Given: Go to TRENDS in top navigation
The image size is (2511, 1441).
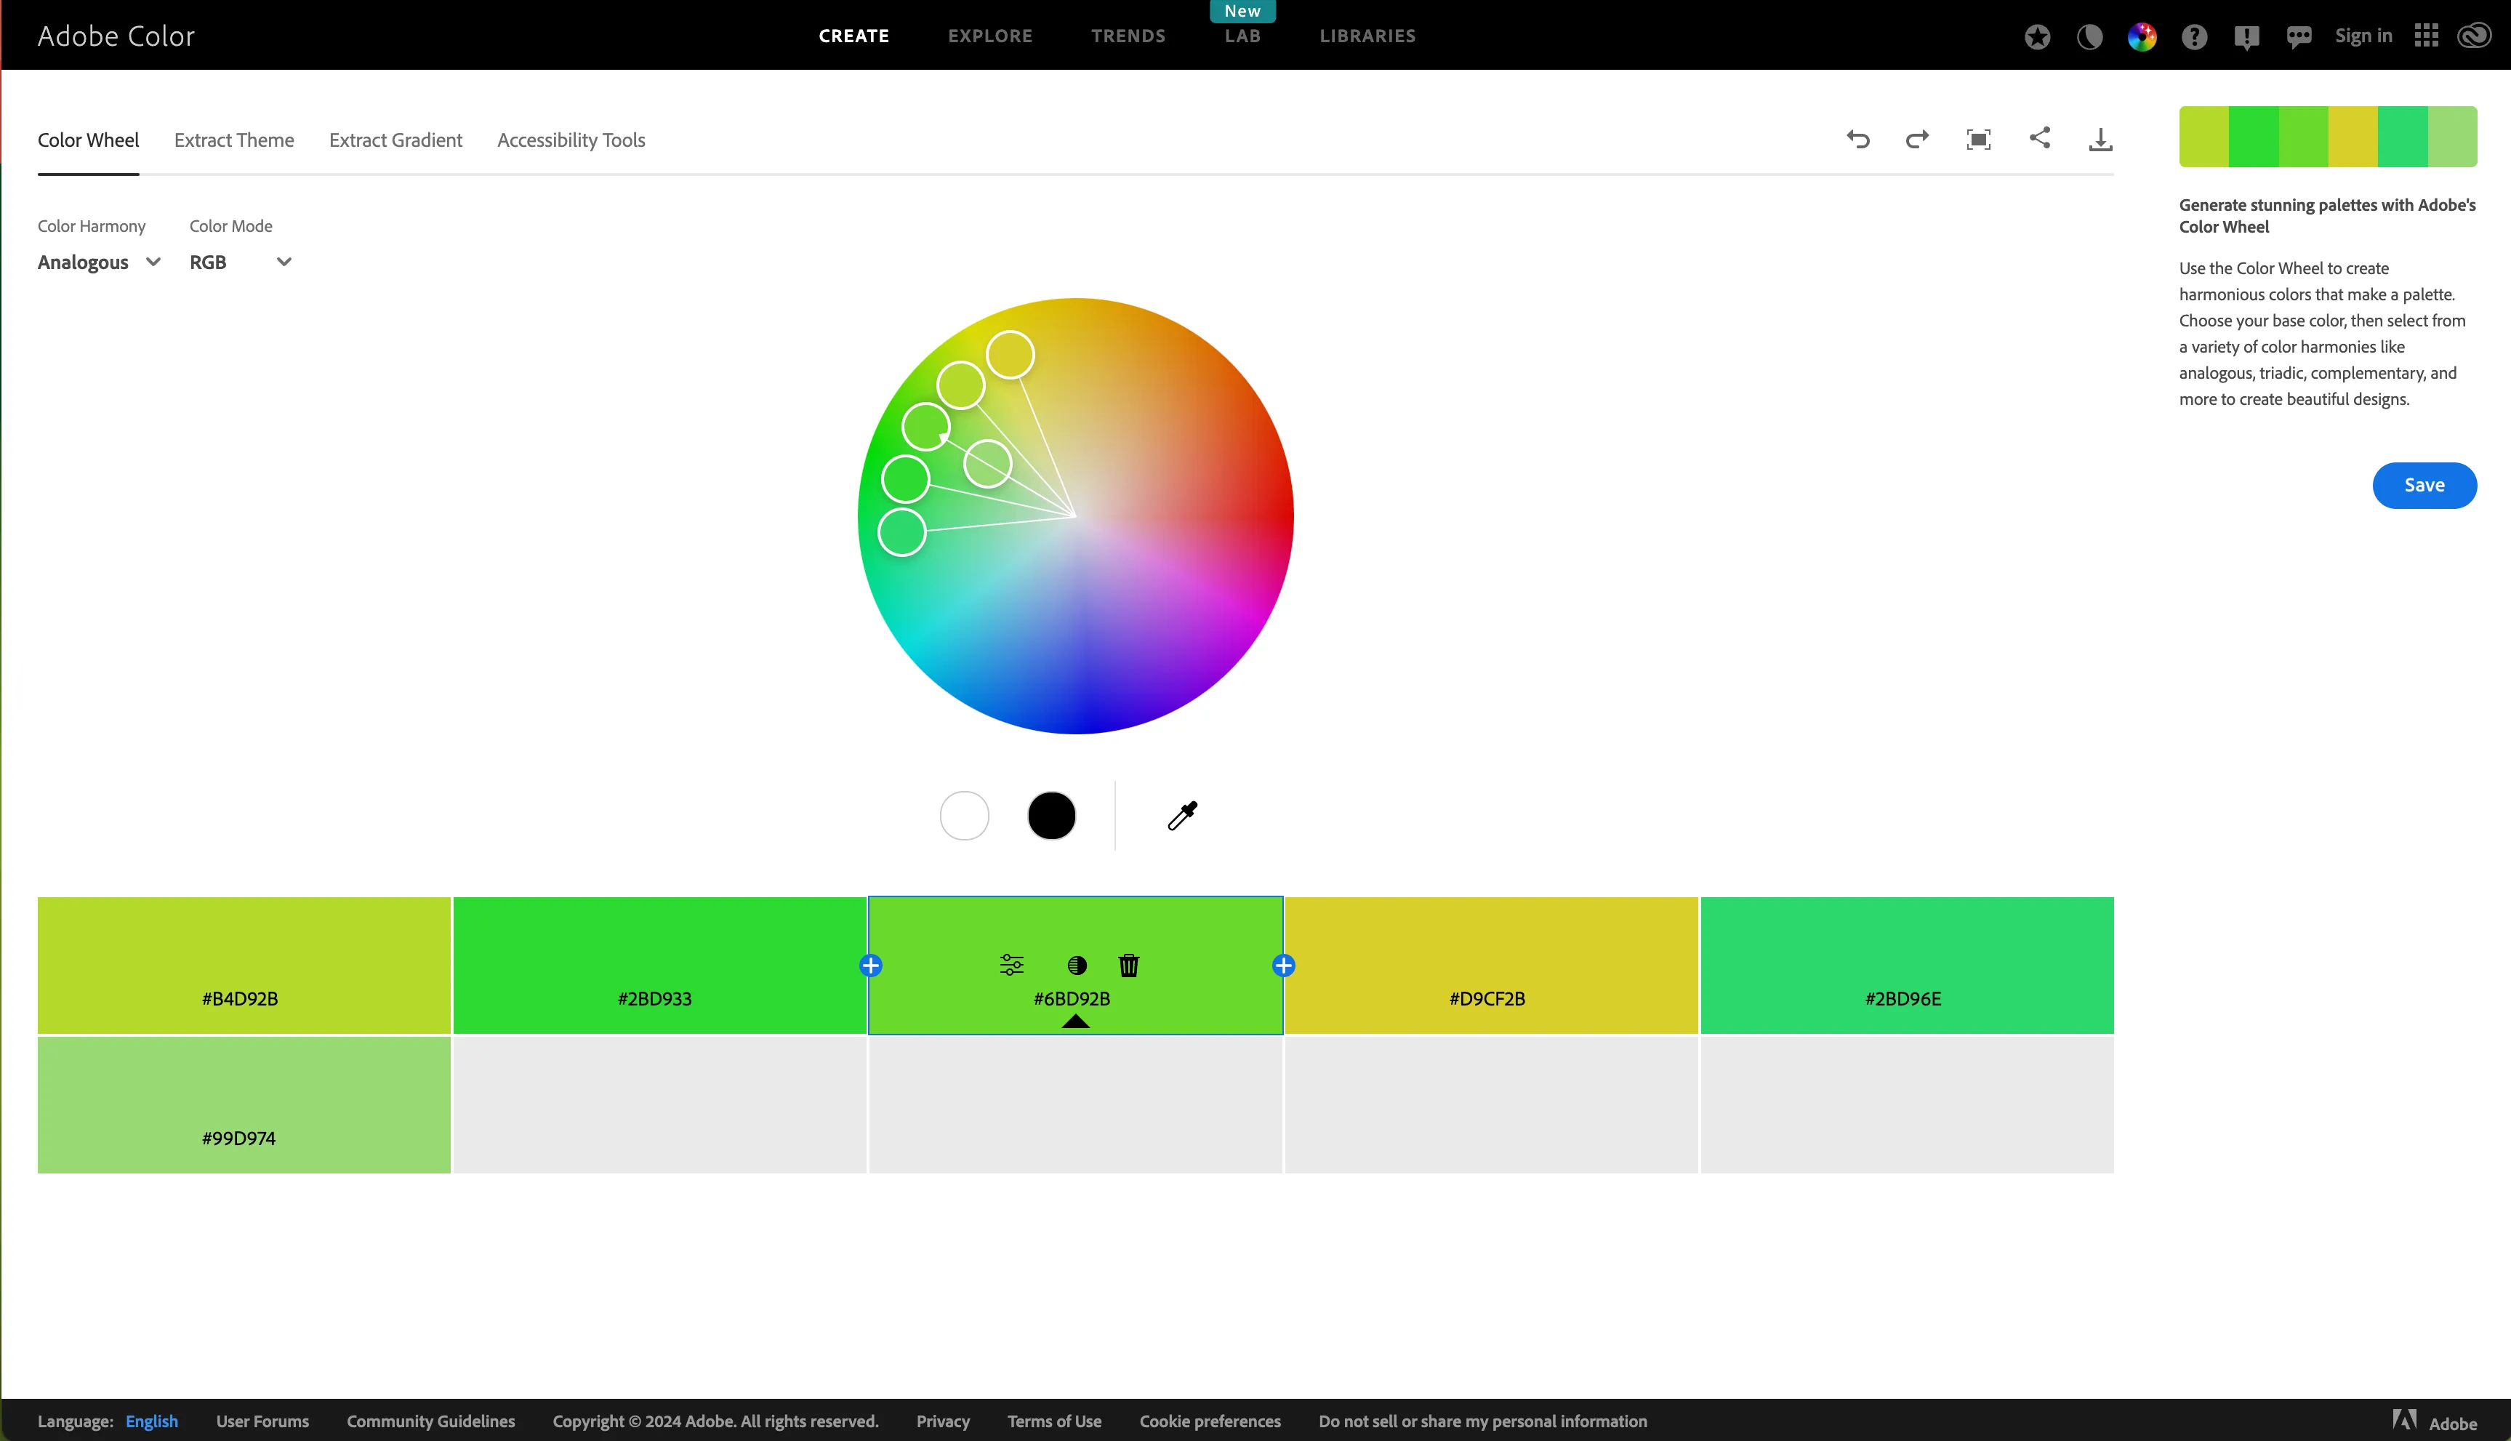Looking at the screenshot, I should 1129,36.
